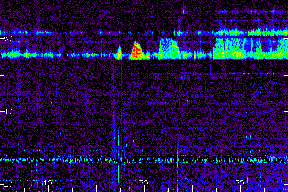Select the small yellow peak before red burst

pos(119,52)
